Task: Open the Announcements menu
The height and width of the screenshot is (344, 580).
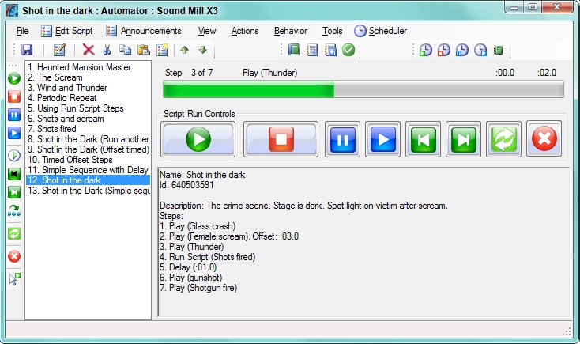Action: [x=144, y=31]
